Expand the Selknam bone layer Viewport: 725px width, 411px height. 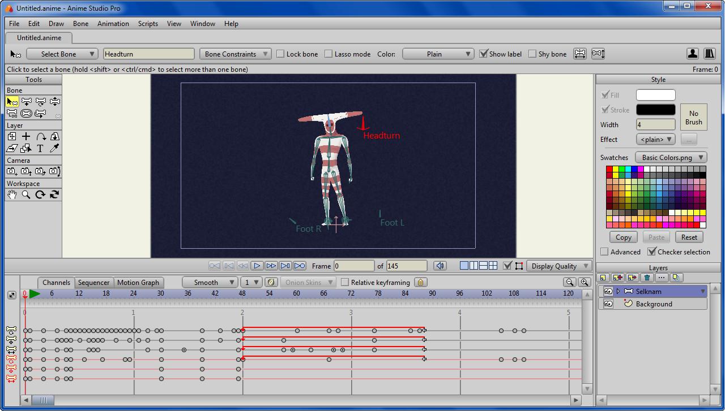click(618, 291)
